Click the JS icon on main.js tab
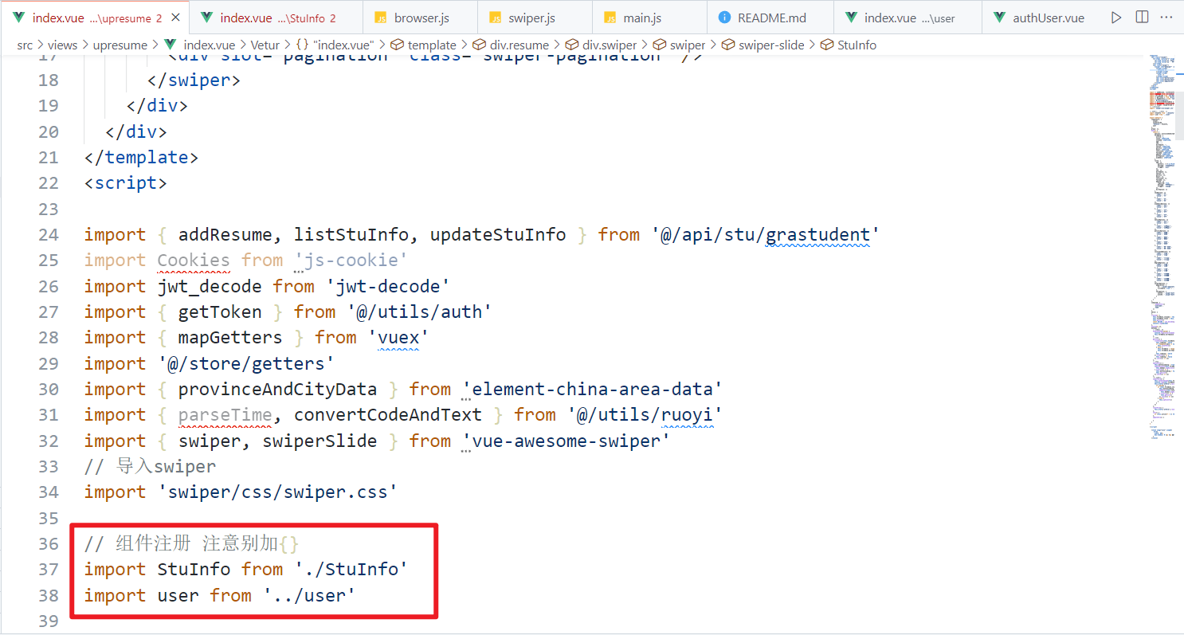The height and width of the screenshot is (635, 1184). [610, 18]
